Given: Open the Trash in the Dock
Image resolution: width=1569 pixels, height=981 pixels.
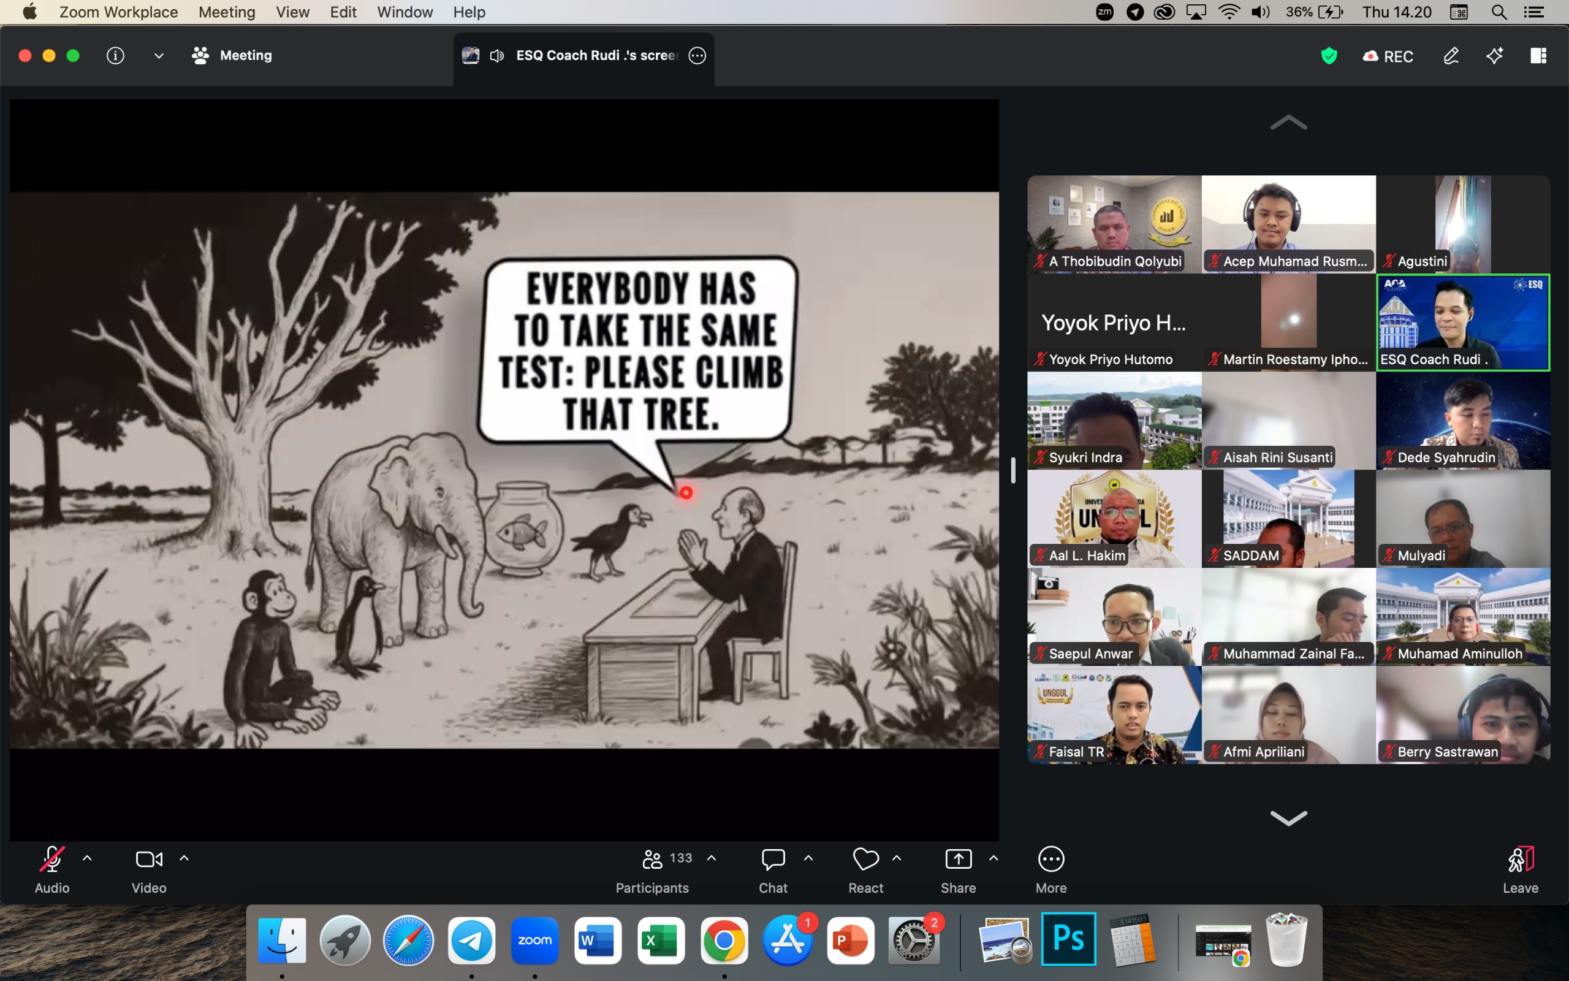Looking at the screenshot, I should (x=1286, y=939).
